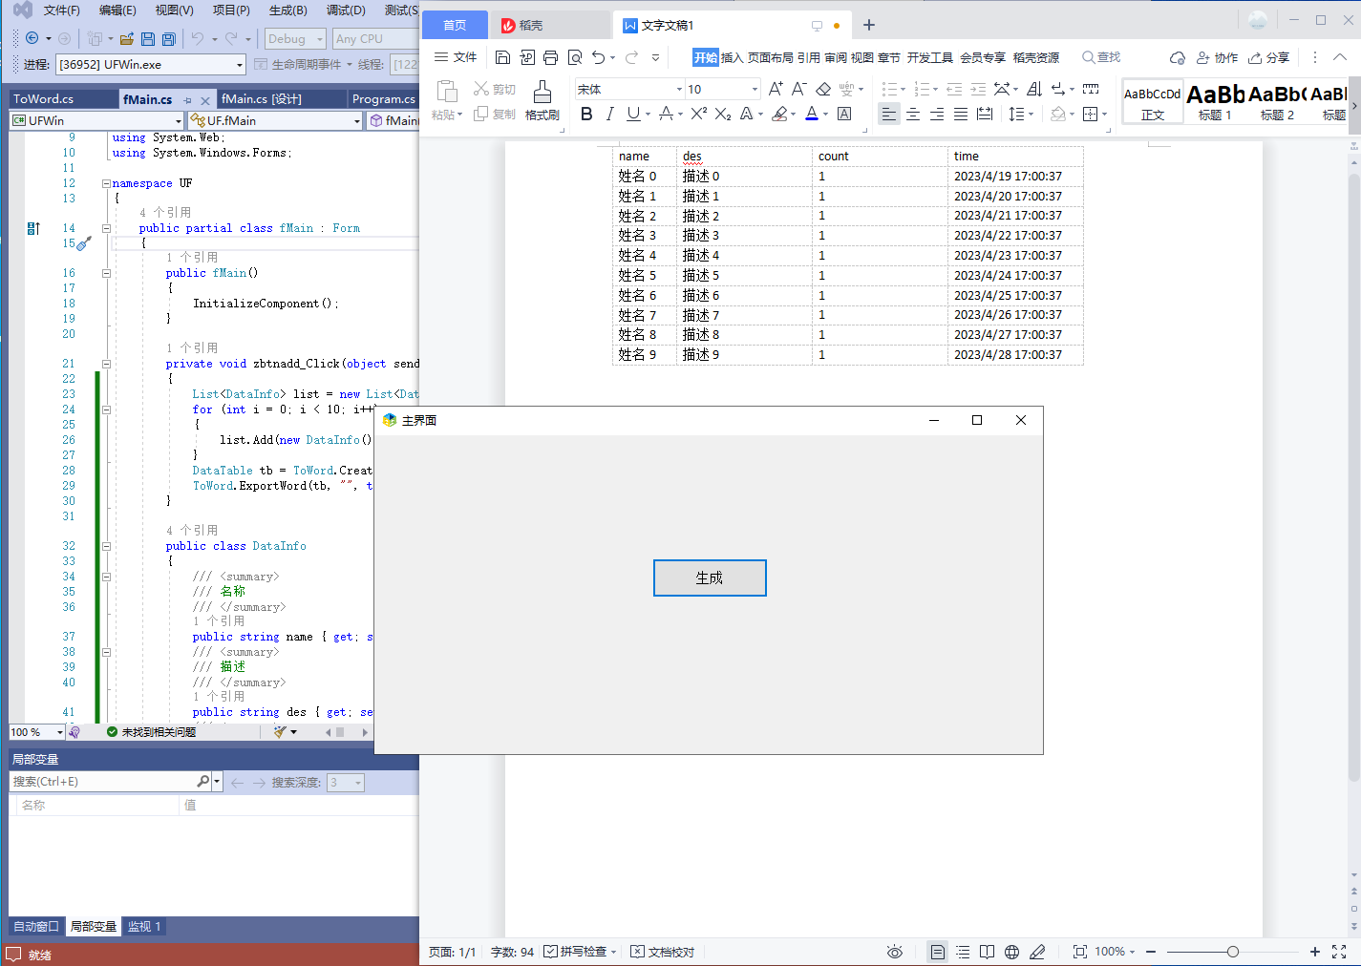
Task: Click the Save All icon in Visual Studio
Action: tap(169, 39)
